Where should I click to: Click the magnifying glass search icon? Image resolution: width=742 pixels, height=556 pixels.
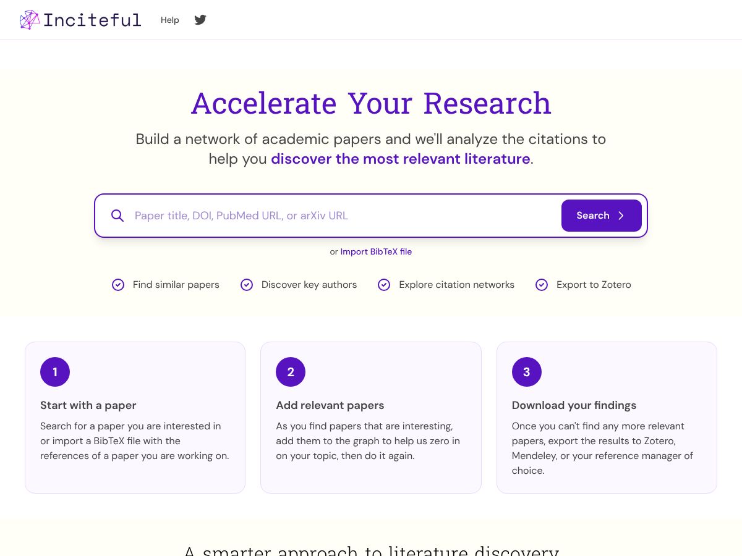[x=117, y=216]
